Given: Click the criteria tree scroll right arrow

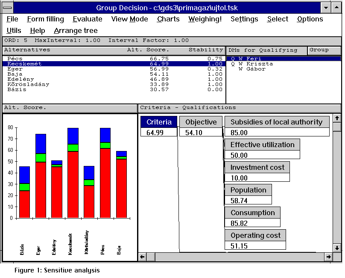Looking at the screenshot, I should 328,257.
